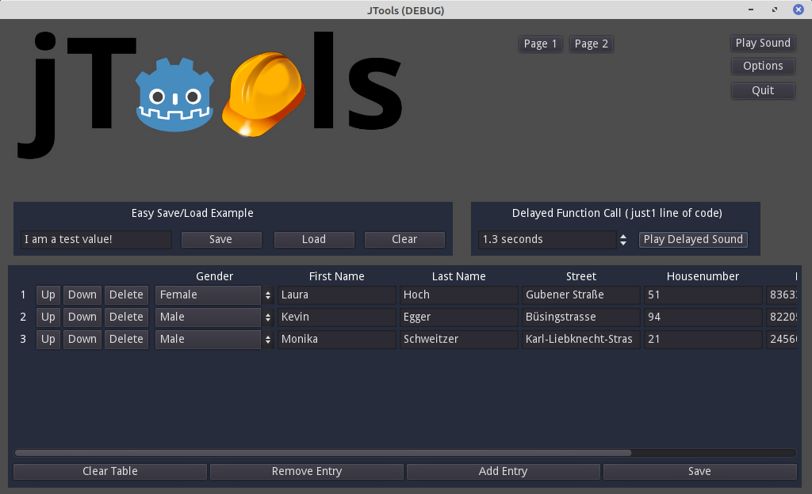Save the table with bottom Save button
812x494 pixels.
click(x=699, y=471)
